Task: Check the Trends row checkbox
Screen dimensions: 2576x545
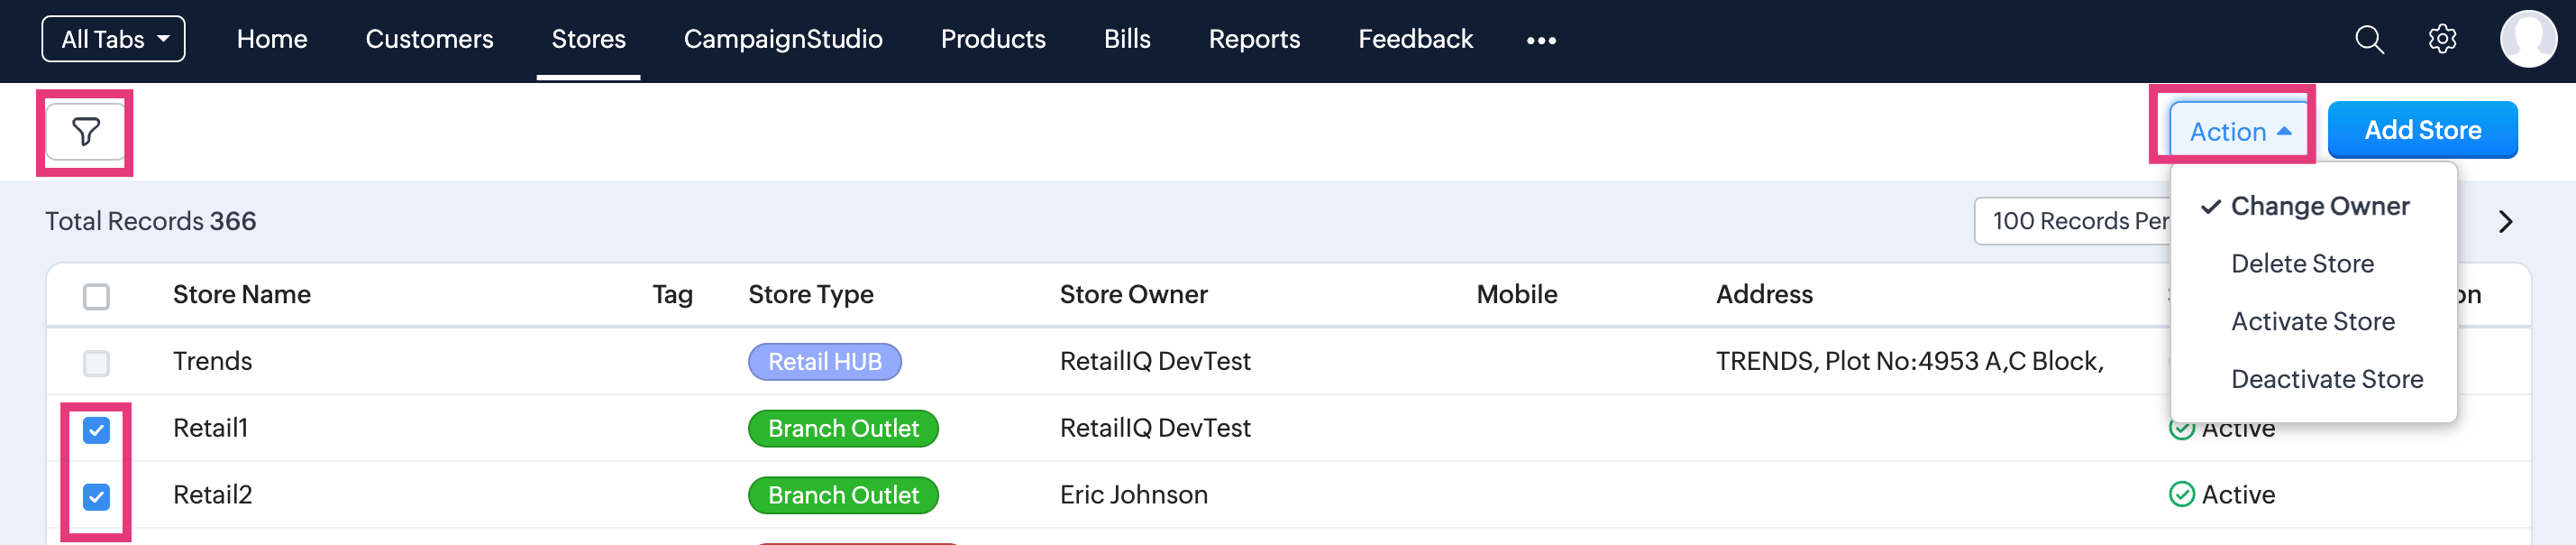Action: point(96,363)
